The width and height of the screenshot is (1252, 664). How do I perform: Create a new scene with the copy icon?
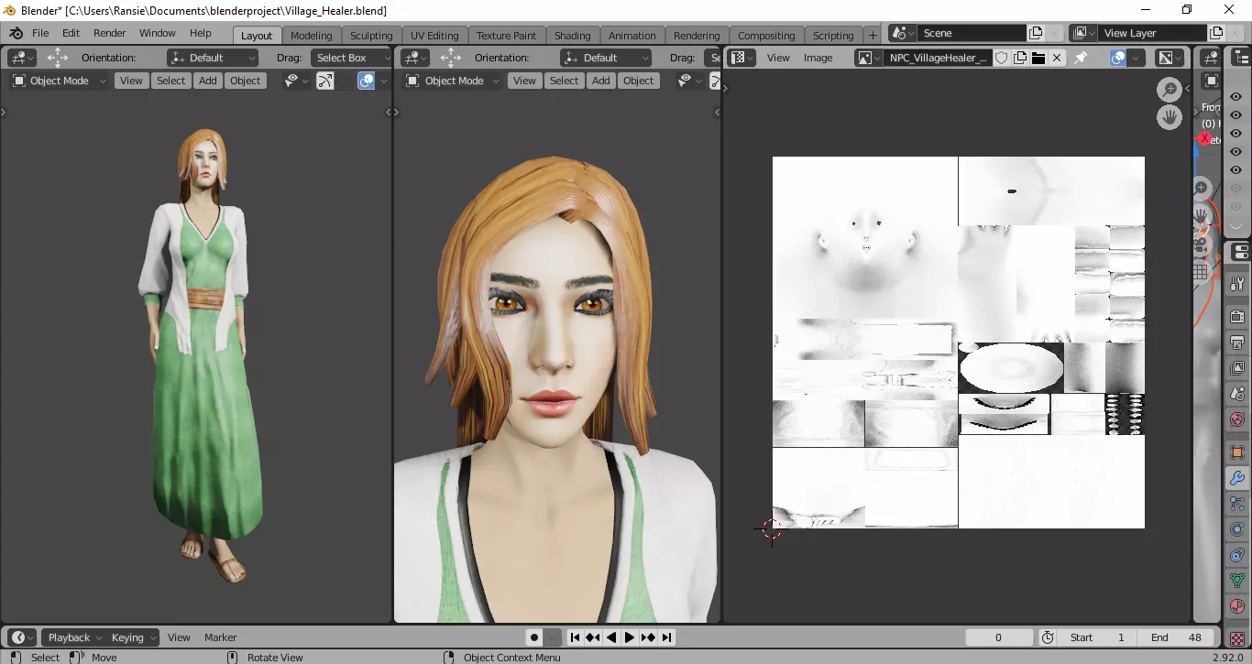coord(1036,33)
